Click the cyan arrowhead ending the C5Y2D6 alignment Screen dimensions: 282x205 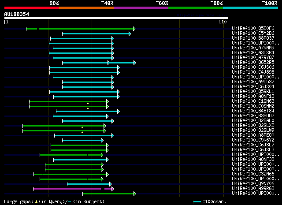[130, 34]
